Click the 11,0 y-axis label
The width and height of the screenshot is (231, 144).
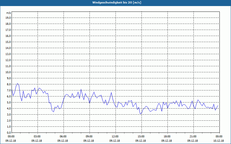pos(8,66)
